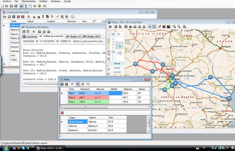This screenshot has width=235, height=151.
Task: Click the first globe icon in map toolbar
Action: point(110,26)
